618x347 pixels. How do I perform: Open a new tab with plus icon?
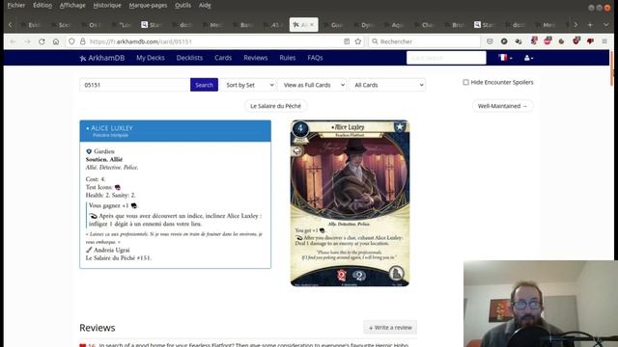point(590,25)
